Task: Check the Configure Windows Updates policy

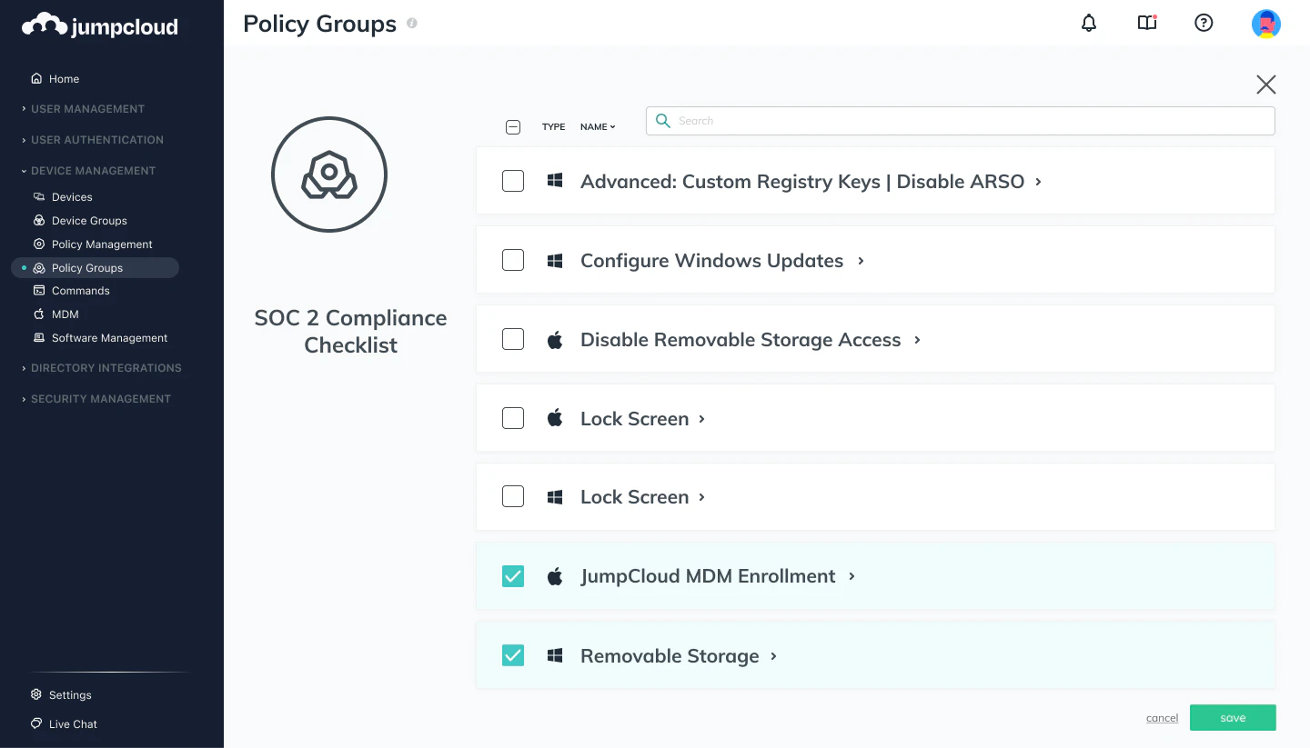Action: pos(512,259)
